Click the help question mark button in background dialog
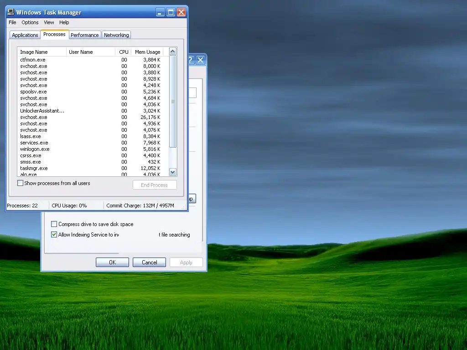Image resolution: width=467 pixels, height=350 pixels. 191,60
